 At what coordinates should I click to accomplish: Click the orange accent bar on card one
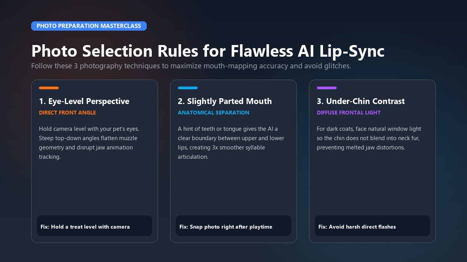[49, 88]
